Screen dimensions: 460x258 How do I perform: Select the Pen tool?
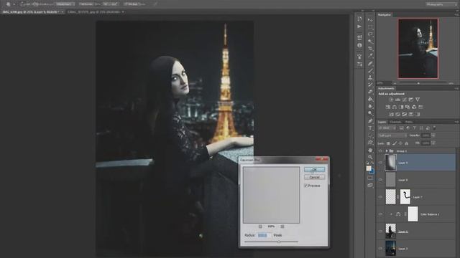(371, 121)
